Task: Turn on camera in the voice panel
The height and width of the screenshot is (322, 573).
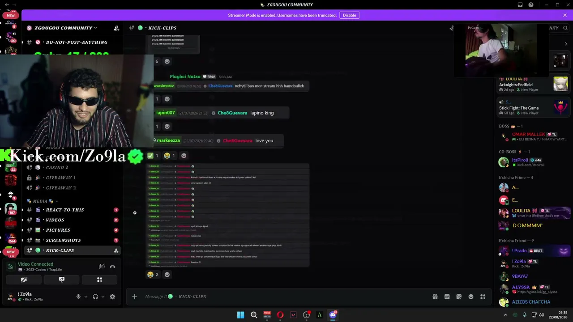Action: point(24,280)
